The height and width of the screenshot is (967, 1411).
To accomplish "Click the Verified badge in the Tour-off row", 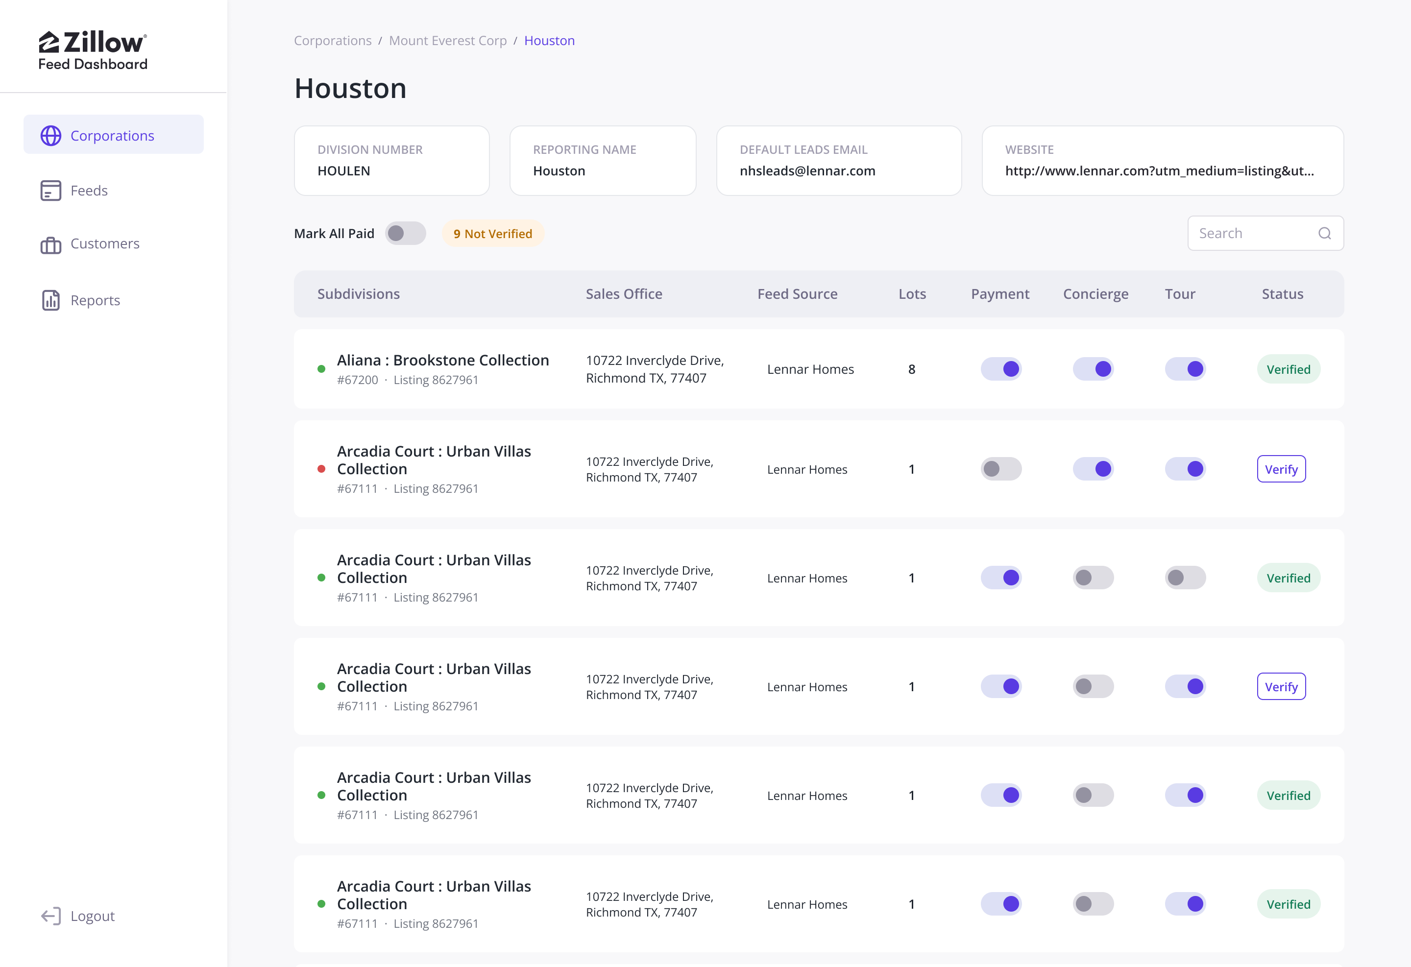I will (1289, 578).
